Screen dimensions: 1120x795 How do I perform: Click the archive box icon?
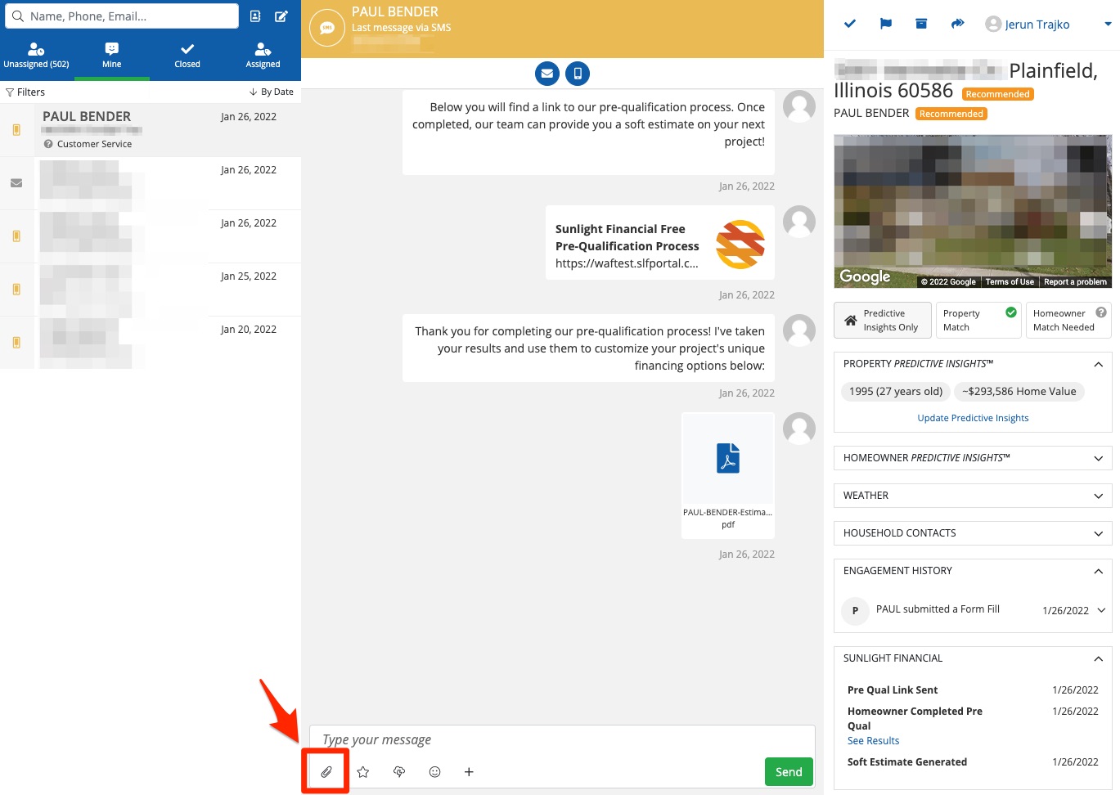[921, 24]
